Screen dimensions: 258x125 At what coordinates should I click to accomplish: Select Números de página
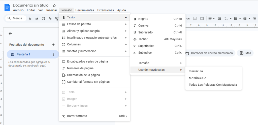[95, 68]
